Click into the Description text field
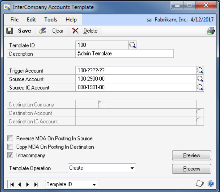This screenshot has width=221, height=192. coord(125,53)
